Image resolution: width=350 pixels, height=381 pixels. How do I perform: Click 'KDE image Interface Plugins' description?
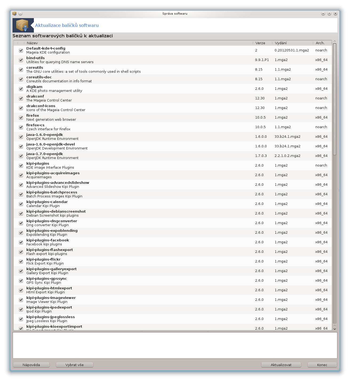coord(50,168)
